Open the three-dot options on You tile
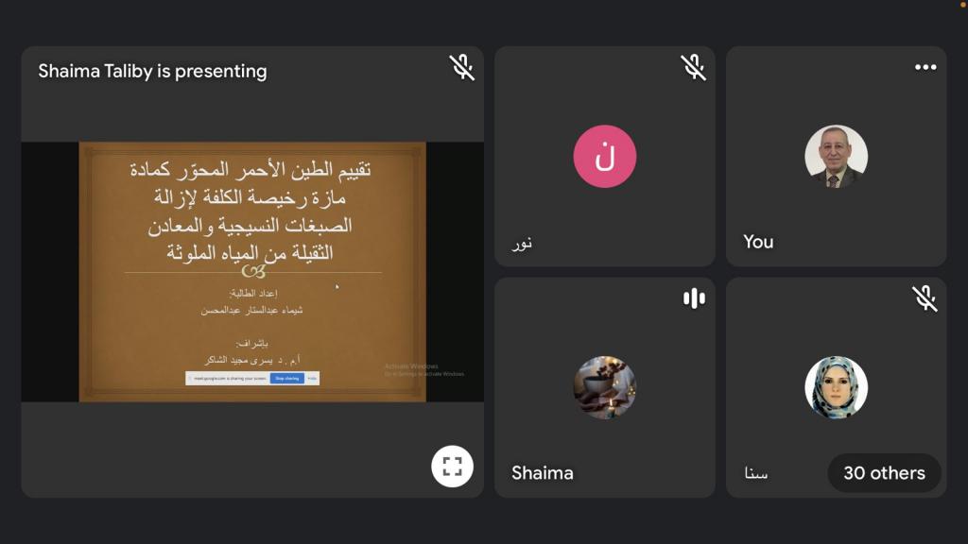Screen dimensions: 968x544 [925, 67]
